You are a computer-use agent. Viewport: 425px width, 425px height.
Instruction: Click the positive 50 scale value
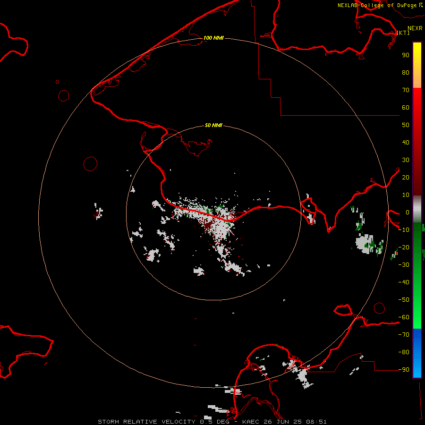pos(406,125)
